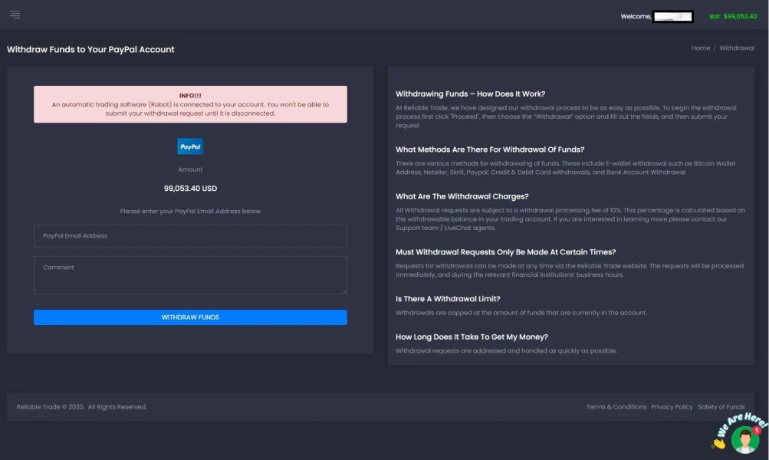Open the hamburger sidebar menu

[15, 15]
